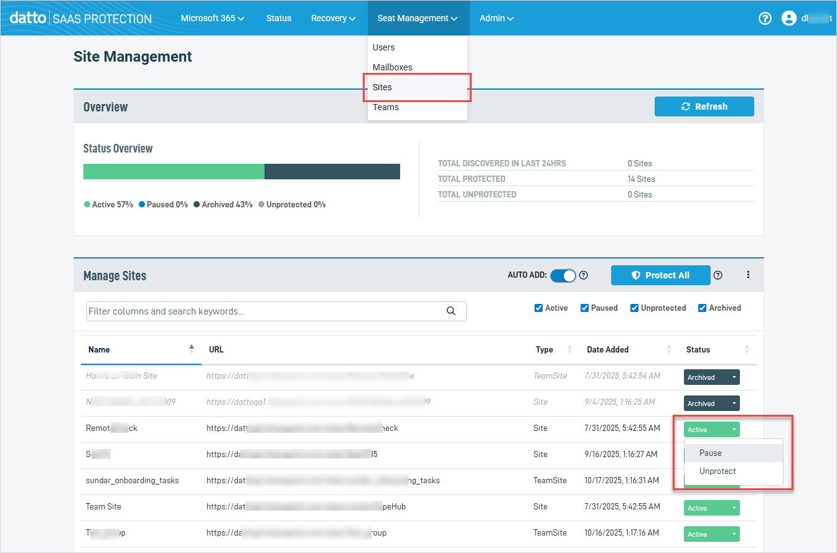Open the user account avatar icon
The height and width of the screenshot is (553, 837).
click(788, 19)
